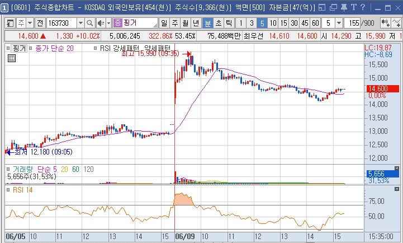403x243 pixels.
Task: Click the 거래량 volume legend label
Action: click(x=23, y=169)
